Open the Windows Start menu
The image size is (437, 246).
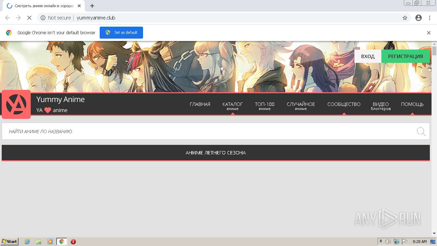click(x=9, y=242)
